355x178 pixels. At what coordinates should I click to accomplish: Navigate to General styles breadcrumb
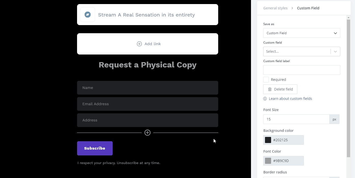(x=275, y=8)
